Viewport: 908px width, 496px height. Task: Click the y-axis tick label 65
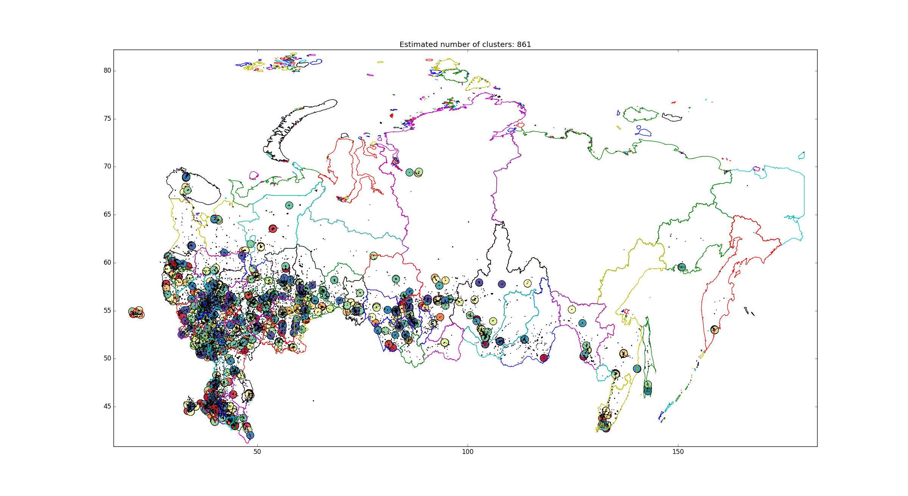click(107, 214)
